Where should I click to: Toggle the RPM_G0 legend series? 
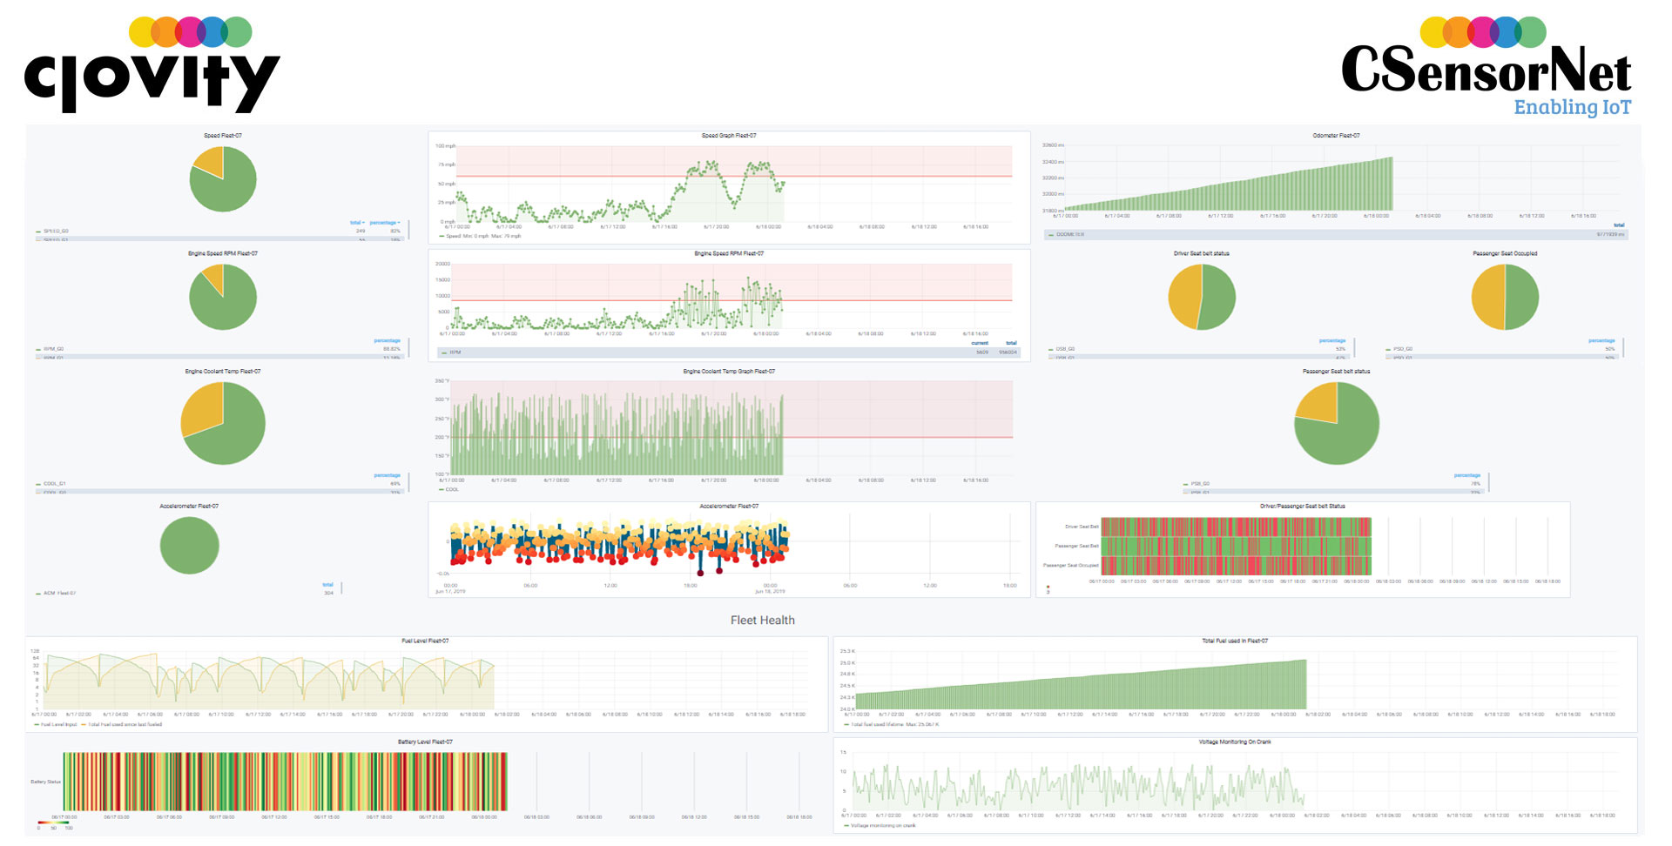tap(50, 349)
